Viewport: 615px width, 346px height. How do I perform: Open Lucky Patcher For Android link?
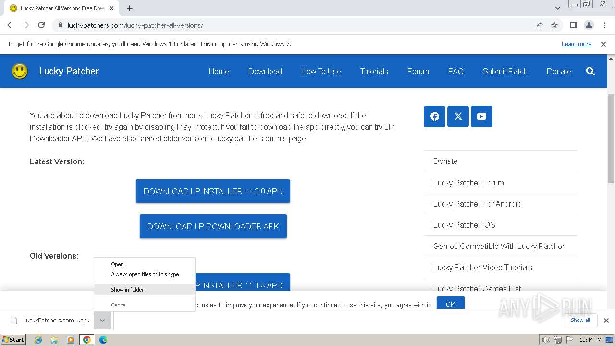[x=477, y=204]
